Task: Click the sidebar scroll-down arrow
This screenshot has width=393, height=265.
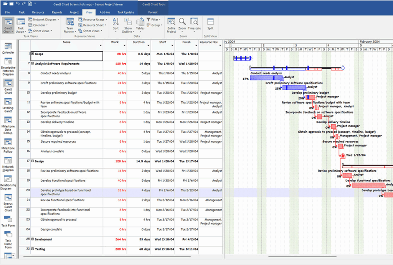Action: [x=13, y=255]
